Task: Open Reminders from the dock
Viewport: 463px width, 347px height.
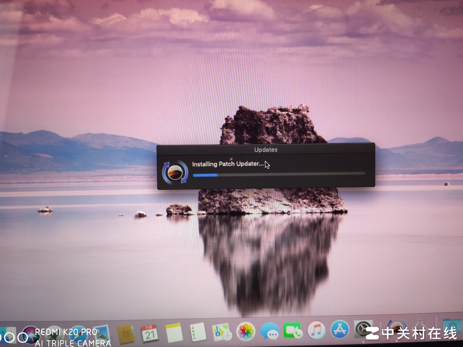Action: click(198, 332)
